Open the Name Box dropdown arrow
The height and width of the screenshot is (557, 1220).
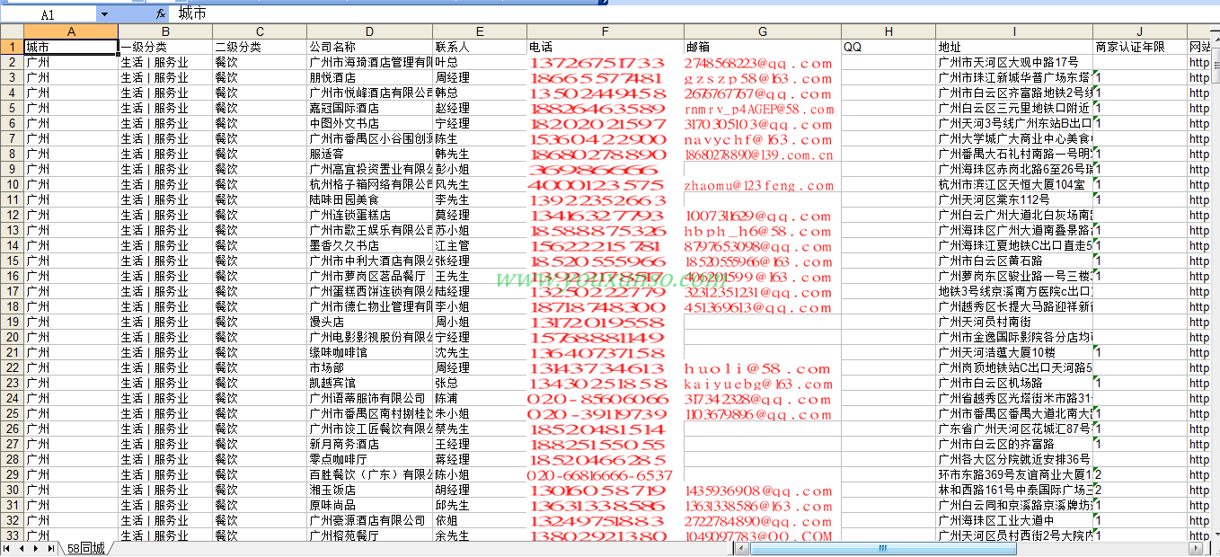[x=104, y=14]
